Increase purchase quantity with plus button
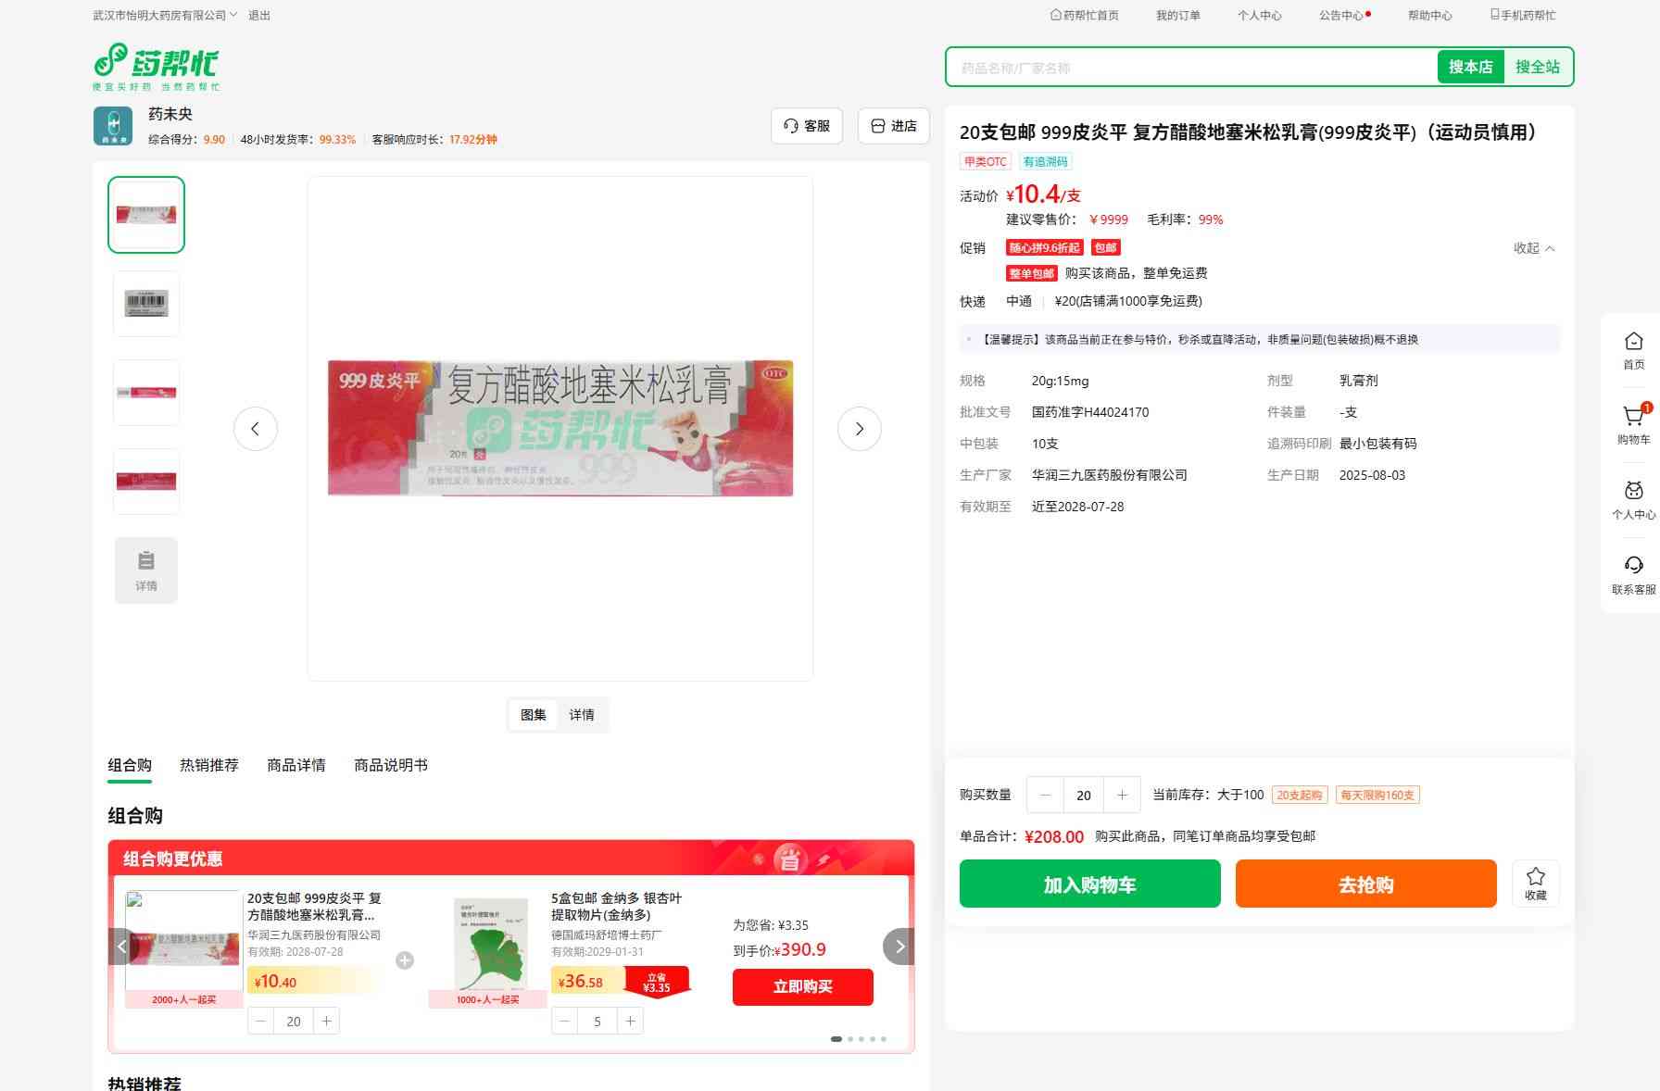The image size is (1660, 1091). (x=1122, y=795)
